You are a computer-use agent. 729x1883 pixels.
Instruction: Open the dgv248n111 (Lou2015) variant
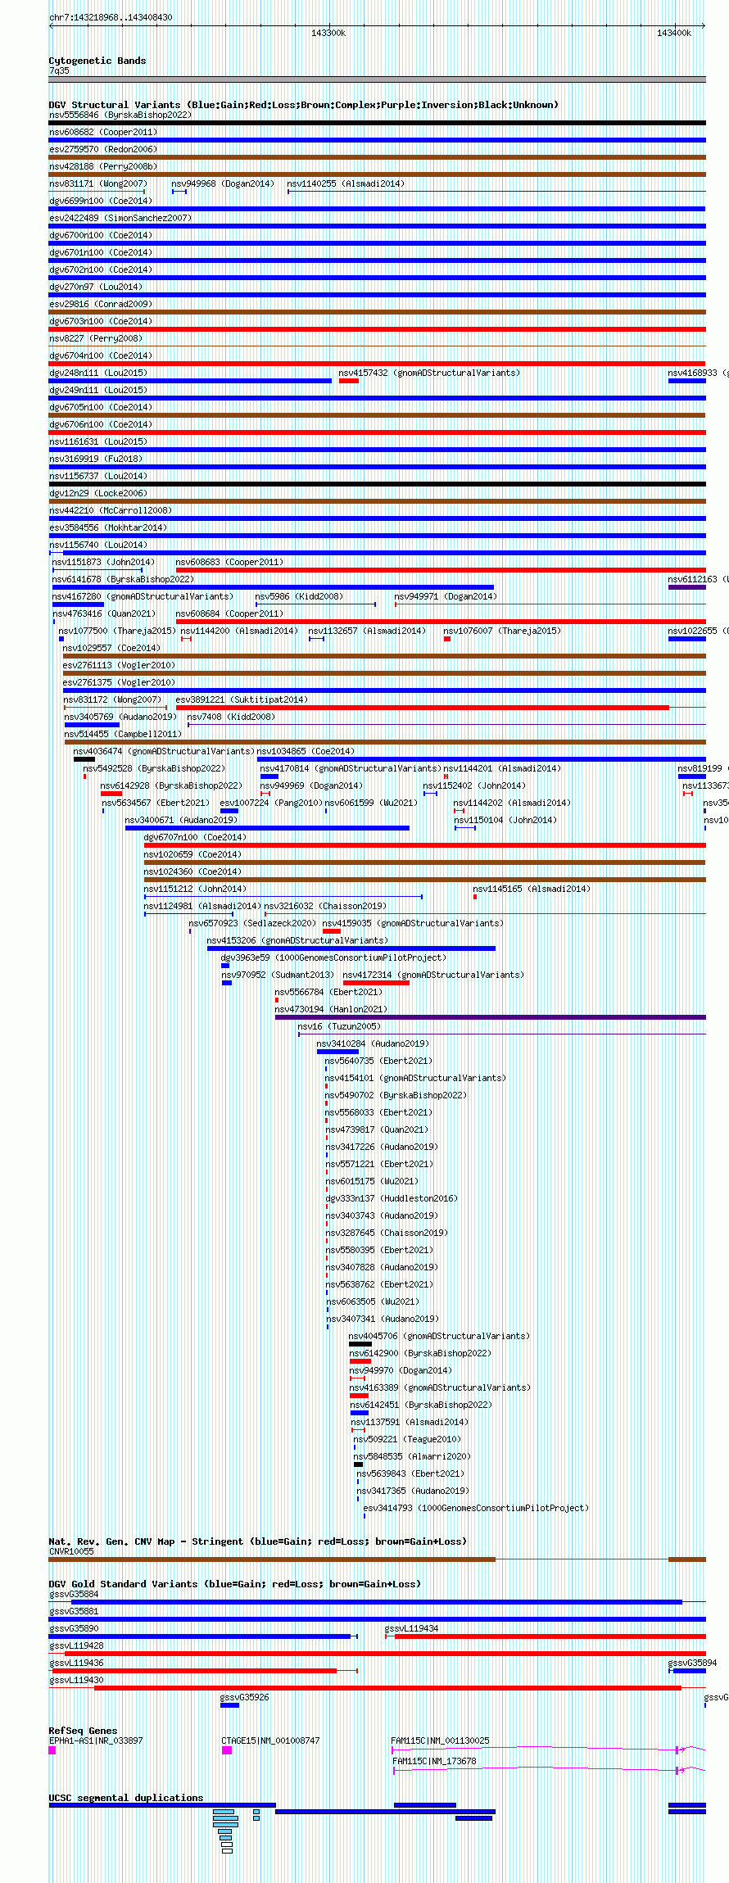(x=97, y=373)
